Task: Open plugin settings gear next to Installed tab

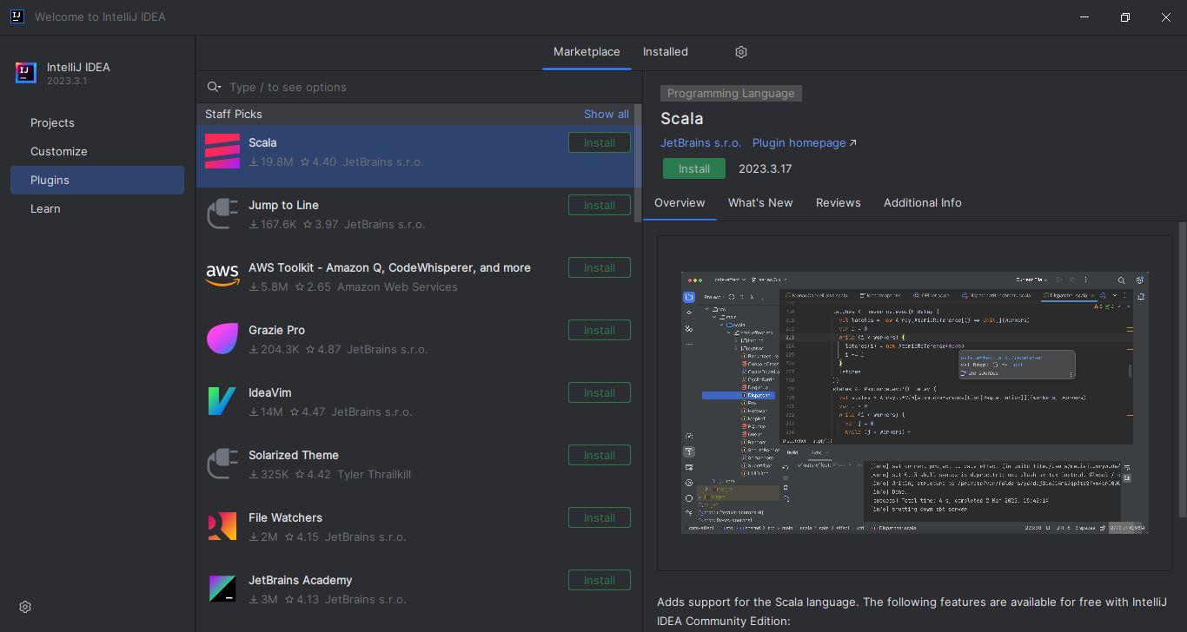Action: (x=741, y=52)
